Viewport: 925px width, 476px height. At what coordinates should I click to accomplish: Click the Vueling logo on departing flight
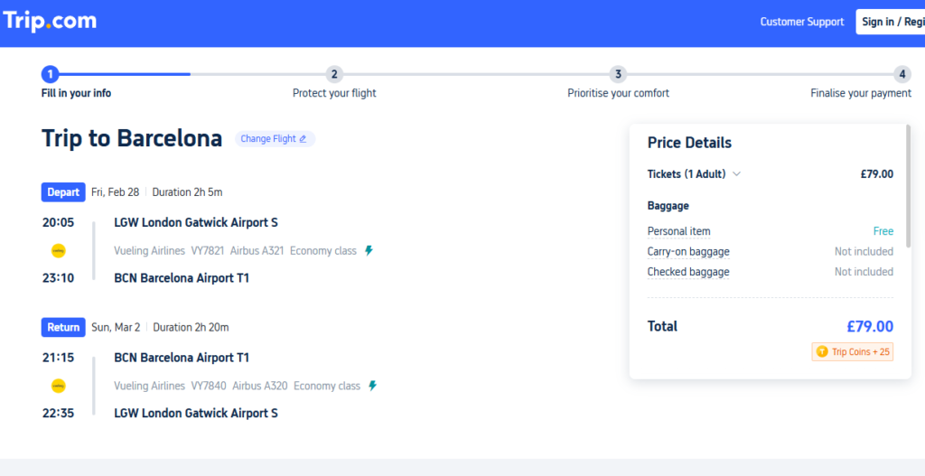[59, 251]
